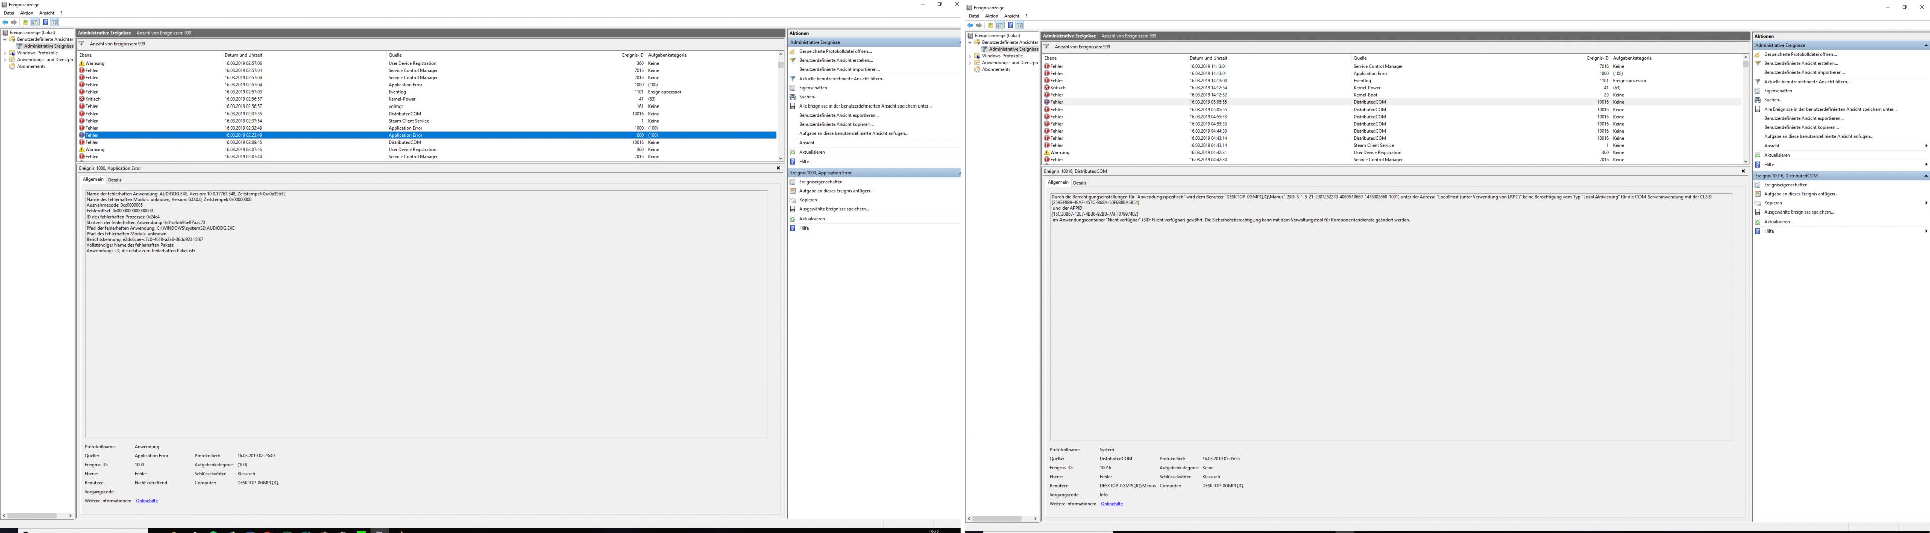Expand 'Anwendungs- und Dienstprotokolle' node in left window
The width and height of the screenshot is (1930, 533).
tap(5, 60)
